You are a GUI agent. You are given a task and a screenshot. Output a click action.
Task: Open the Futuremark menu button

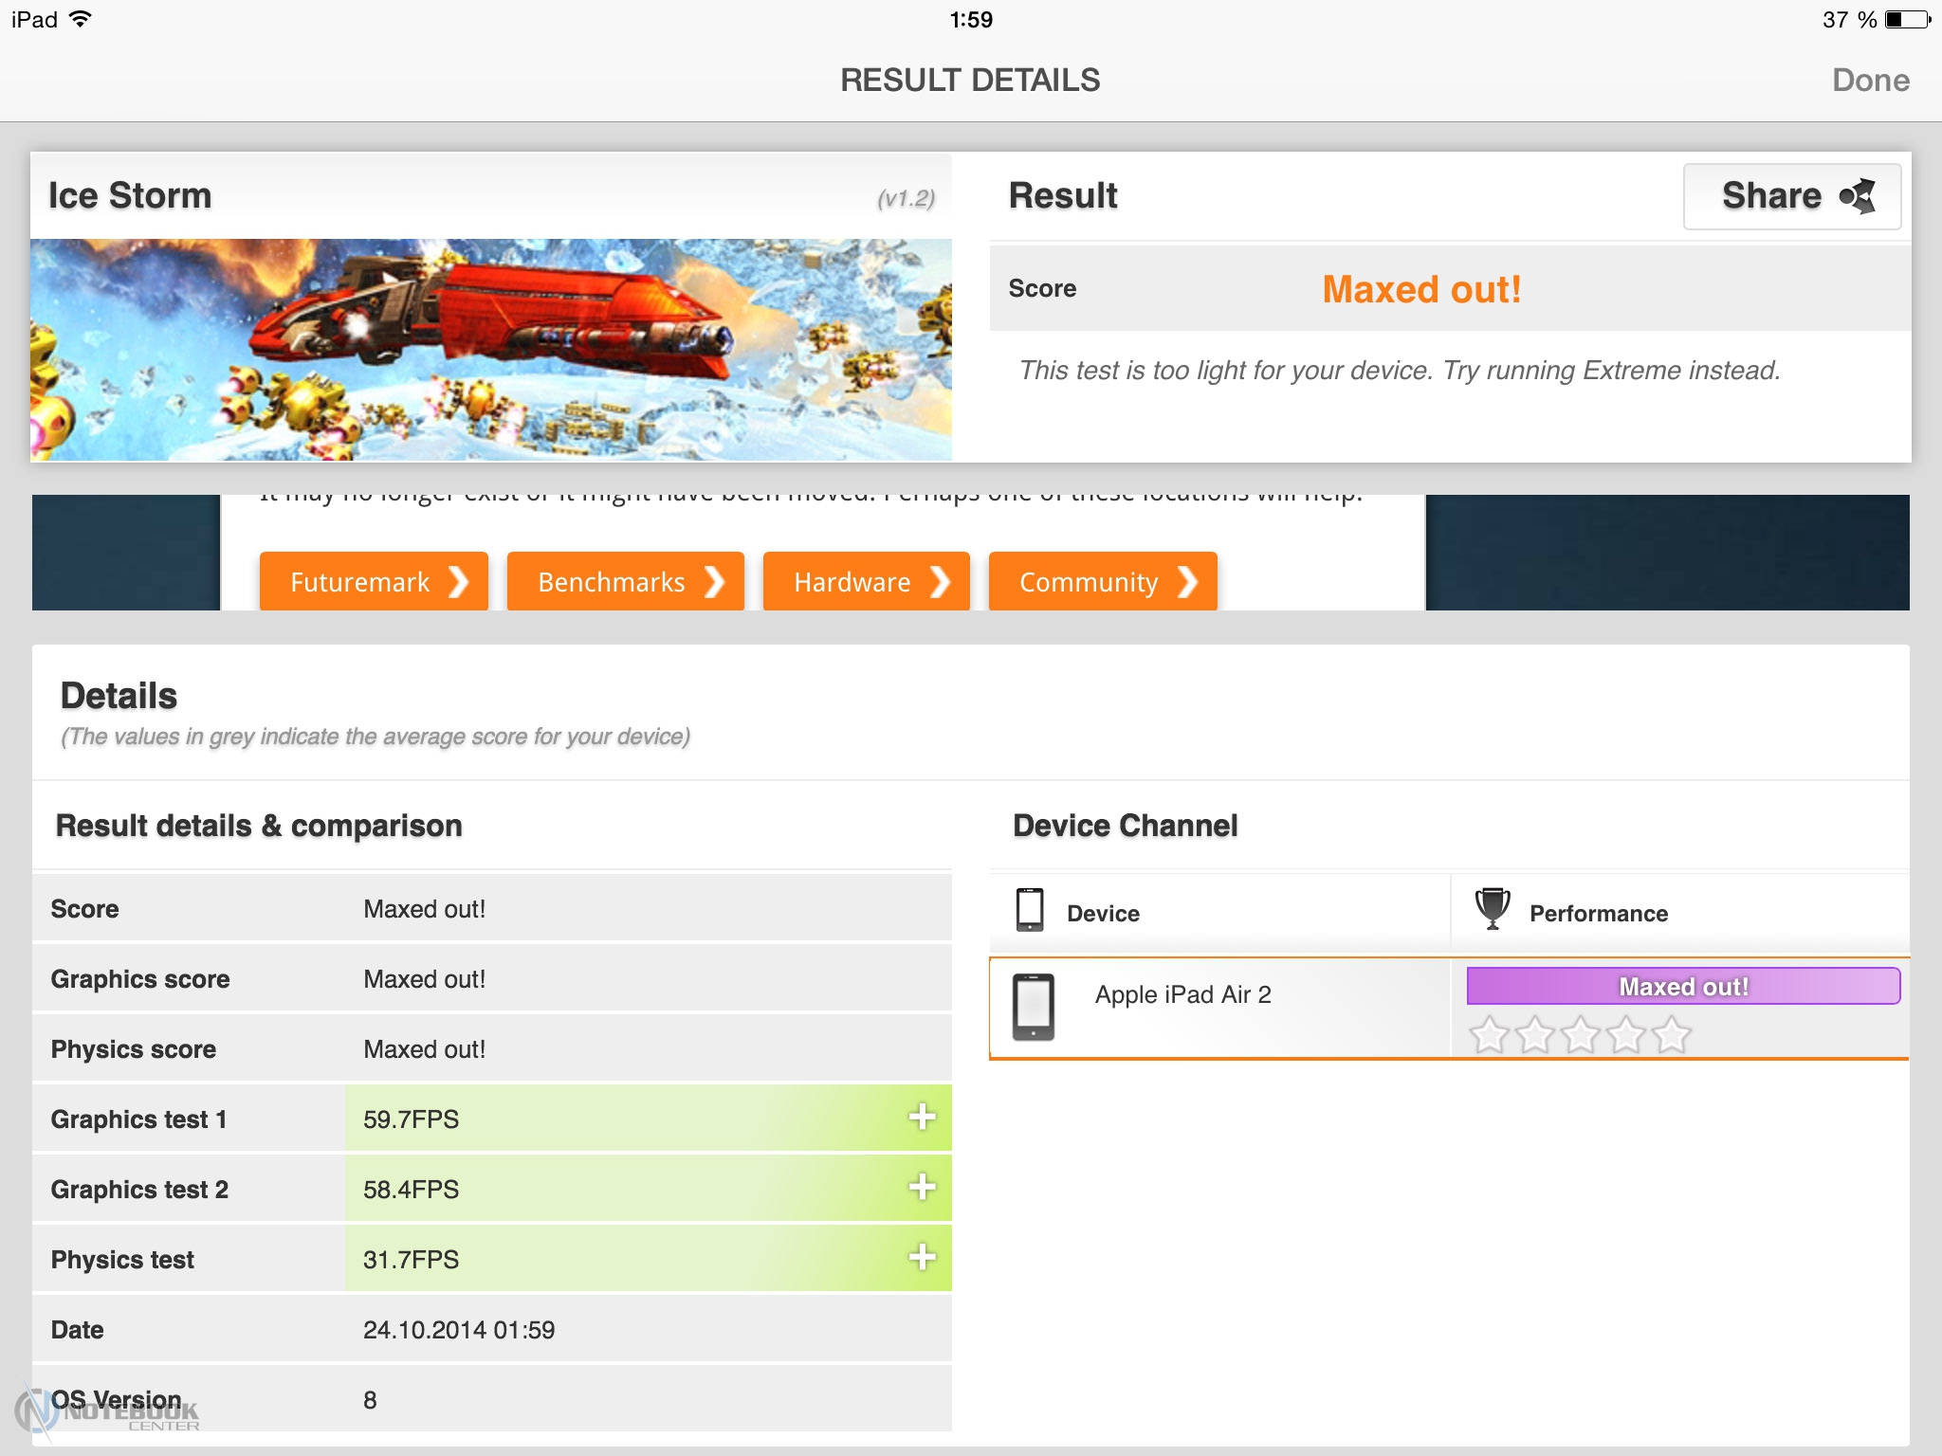coord(374,581)
